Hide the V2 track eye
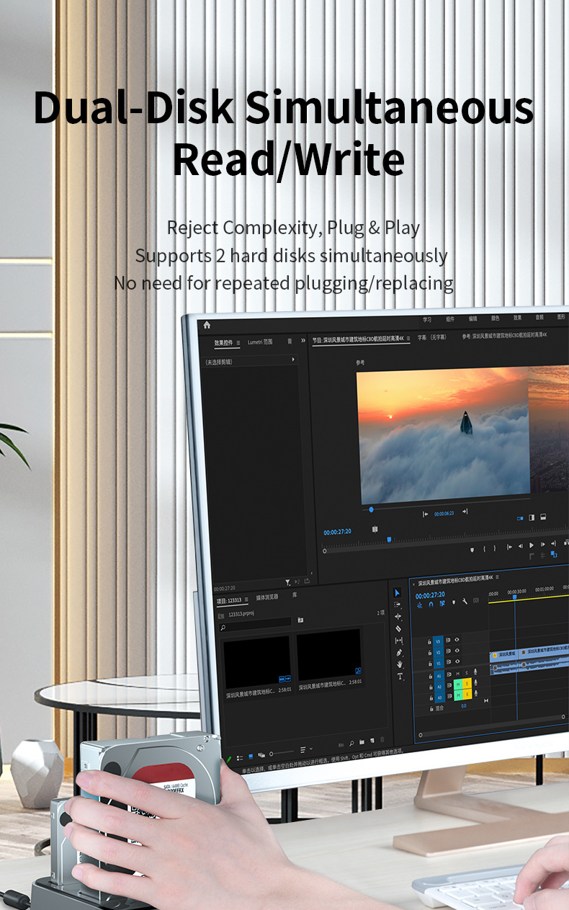Viewport: 569px width, 910px height. [457, 651]
